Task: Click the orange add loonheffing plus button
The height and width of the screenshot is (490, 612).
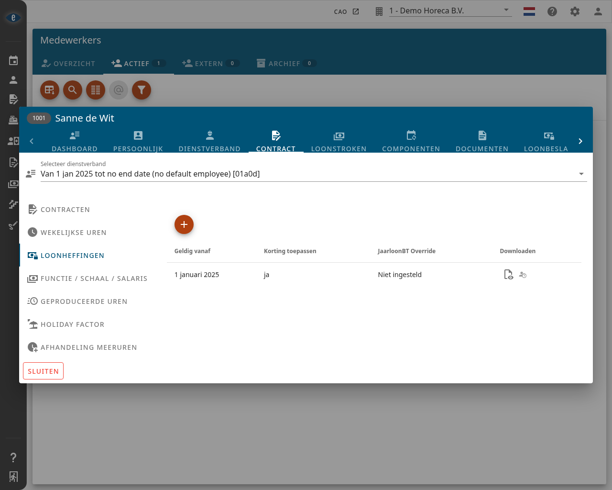Action: tap(184, 224)
